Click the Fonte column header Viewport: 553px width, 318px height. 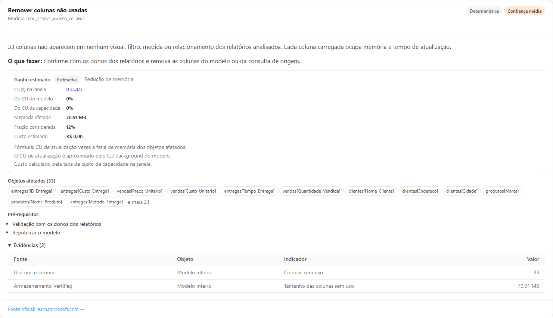coord(21,259)
